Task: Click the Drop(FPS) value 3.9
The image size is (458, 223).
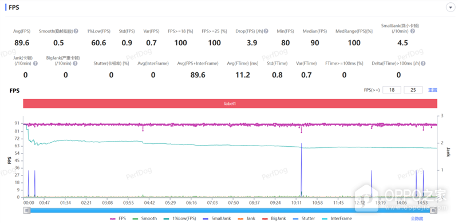Action: click(251, 43)
